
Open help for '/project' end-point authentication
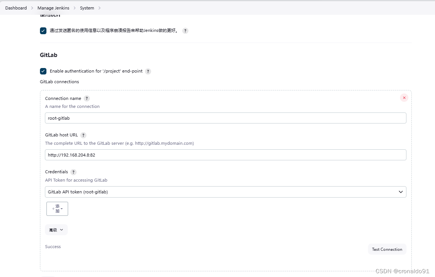tap(148, 71)
